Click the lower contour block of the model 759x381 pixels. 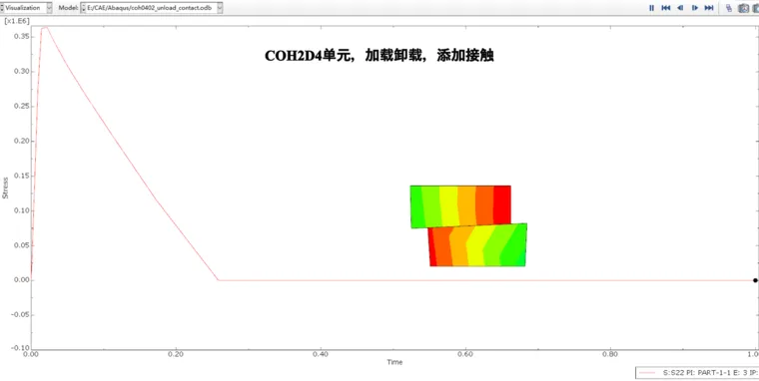[477, 245]
